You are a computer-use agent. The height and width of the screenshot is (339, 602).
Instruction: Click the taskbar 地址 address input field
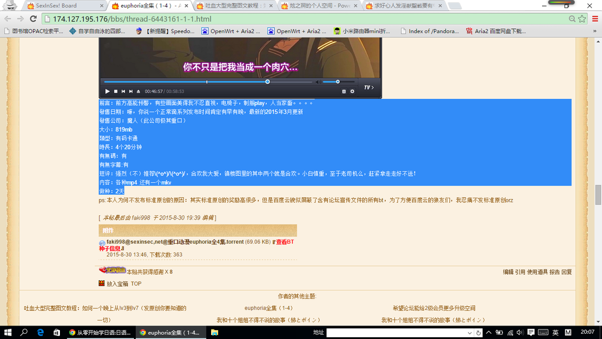tap(397, 333)
